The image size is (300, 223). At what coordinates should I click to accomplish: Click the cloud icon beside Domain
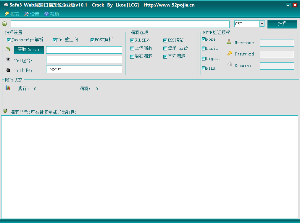tap(230, 64)
